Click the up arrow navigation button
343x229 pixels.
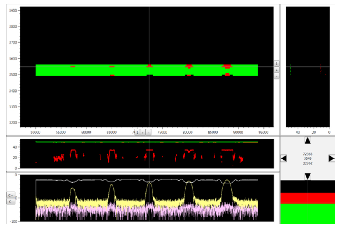coord(308,140)
